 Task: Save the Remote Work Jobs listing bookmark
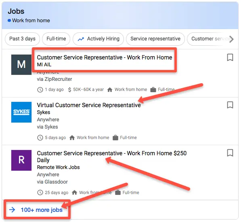(230, 153)
